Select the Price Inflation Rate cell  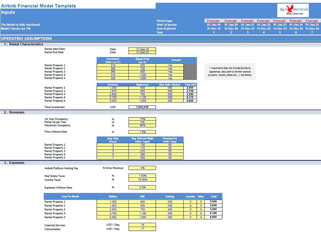click(x=142, y=132)
